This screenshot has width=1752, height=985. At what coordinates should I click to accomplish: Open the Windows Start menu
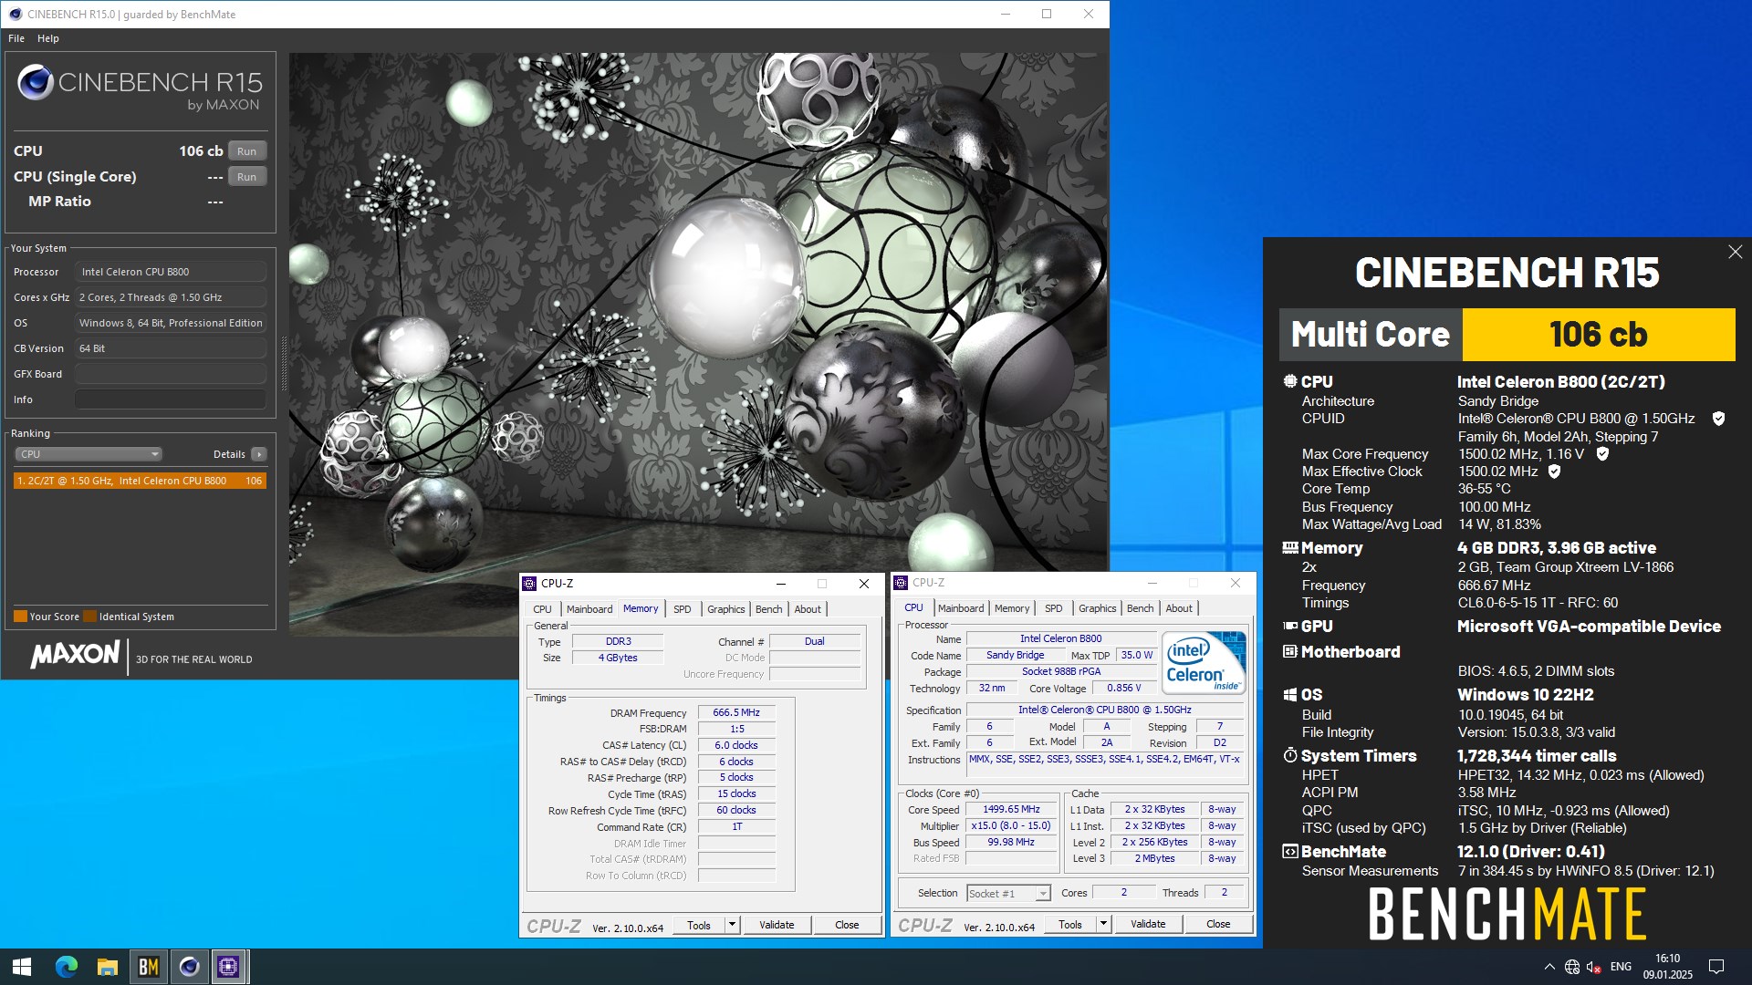[22, 967]
